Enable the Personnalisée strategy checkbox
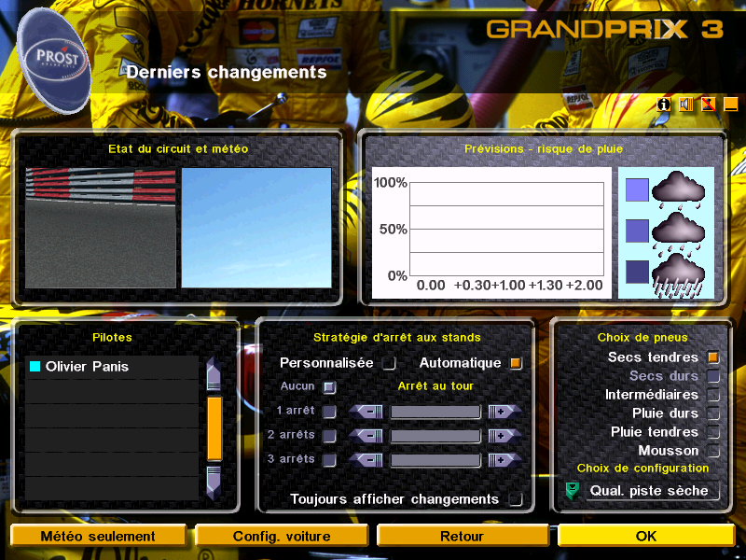The width and height of the screenshot is (746, 560). click(x=389, y=363)
